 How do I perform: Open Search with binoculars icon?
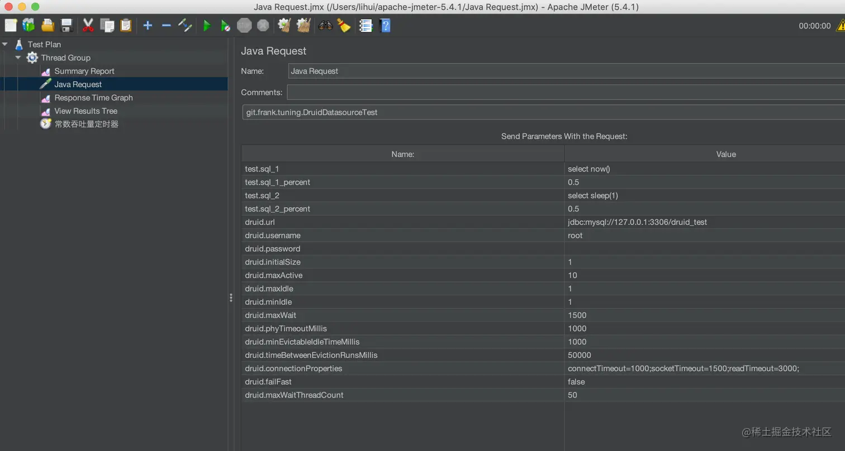[325, 25]
